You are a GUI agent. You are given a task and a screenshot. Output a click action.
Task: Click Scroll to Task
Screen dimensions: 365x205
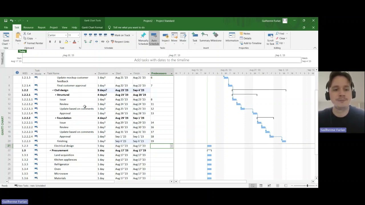click(270, 39)
